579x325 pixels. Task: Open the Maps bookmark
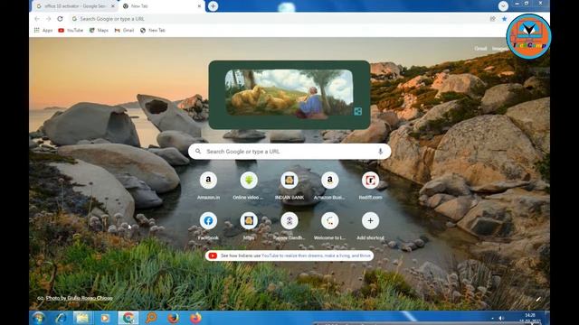99,30
